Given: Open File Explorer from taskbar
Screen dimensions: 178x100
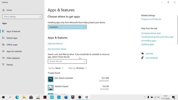Looking at the screenshot, I should pos(24,97).
